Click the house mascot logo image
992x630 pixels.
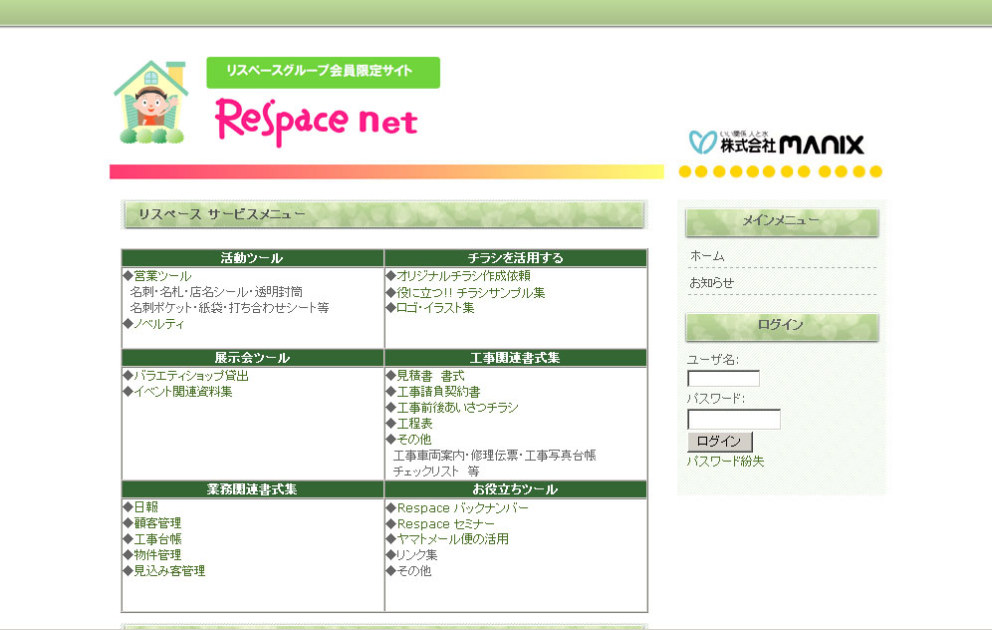(x=150, y=102)
